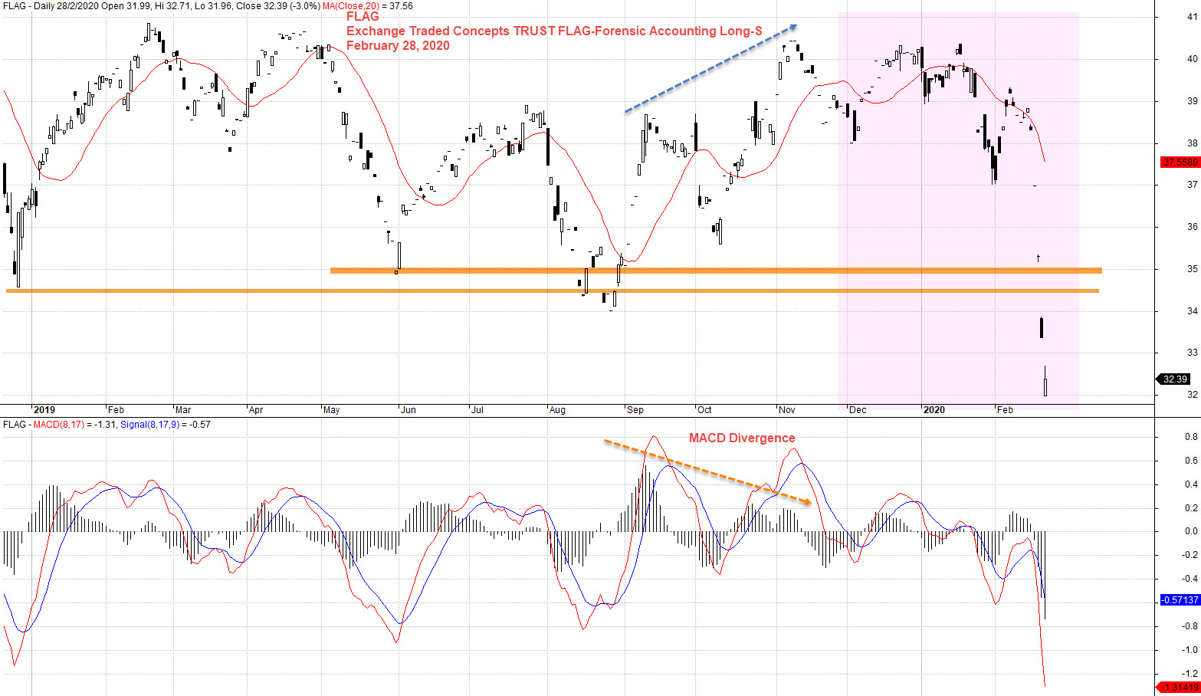Click the -0.8 MACD scale value
Image resolution: width=1201 pixels, height=696 pixels.
tap(1190, 626)
